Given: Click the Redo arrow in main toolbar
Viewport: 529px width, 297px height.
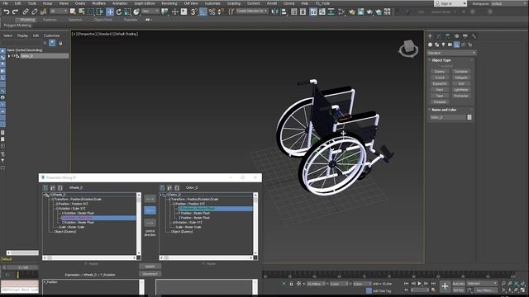Looking at the screenshot, I should (15, 12).
